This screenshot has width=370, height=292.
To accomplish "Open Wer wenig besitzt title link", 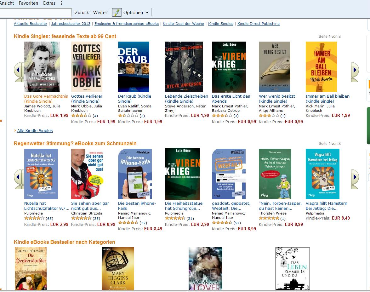I will (277, 99).
